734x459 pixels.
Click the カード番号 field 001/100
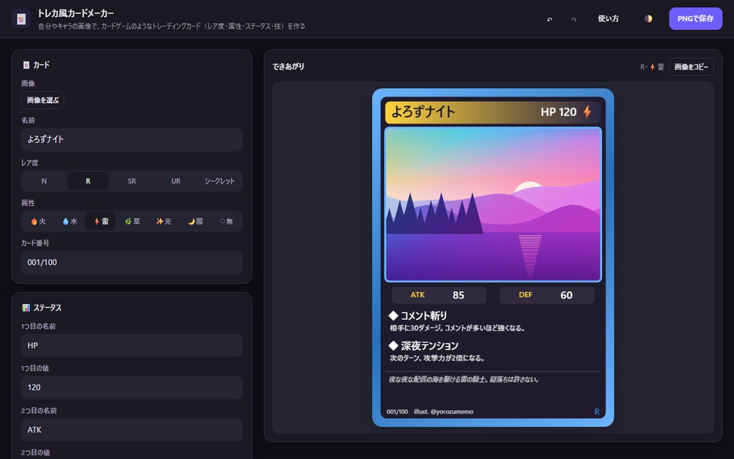tap(132, 262)
